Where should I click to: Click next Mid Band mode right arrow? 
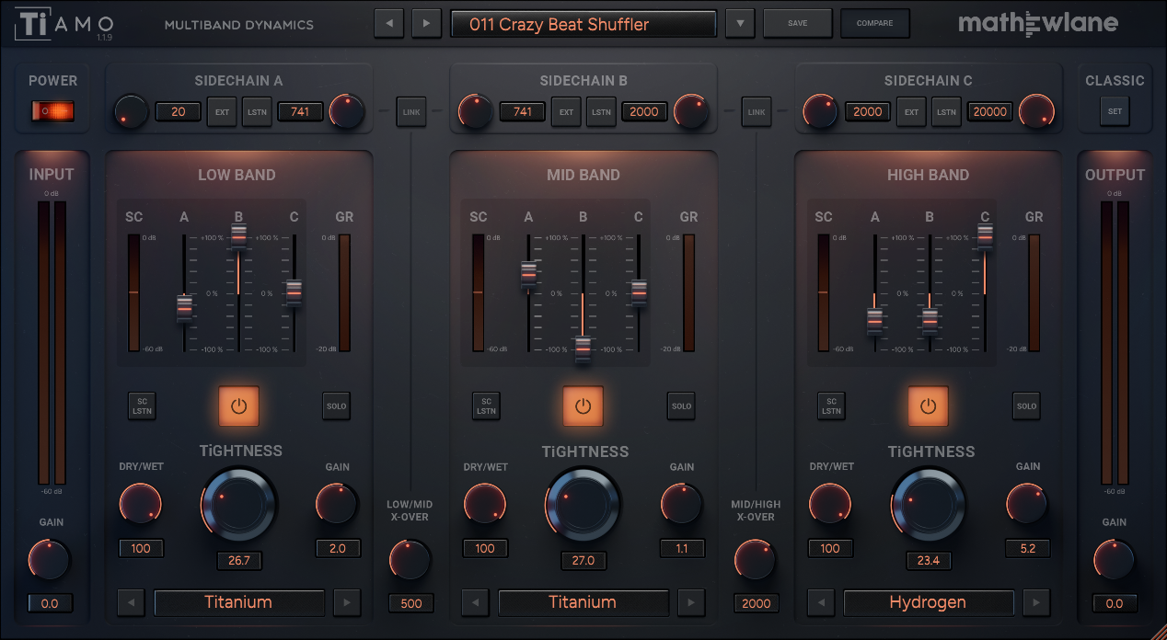click(x=691, y=603)
